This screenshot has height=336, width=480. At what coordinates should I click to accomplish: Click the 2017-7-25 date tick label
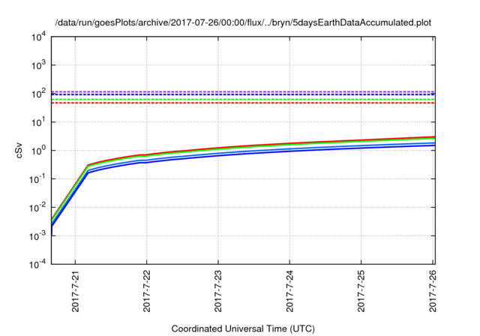tap(361, 291)
